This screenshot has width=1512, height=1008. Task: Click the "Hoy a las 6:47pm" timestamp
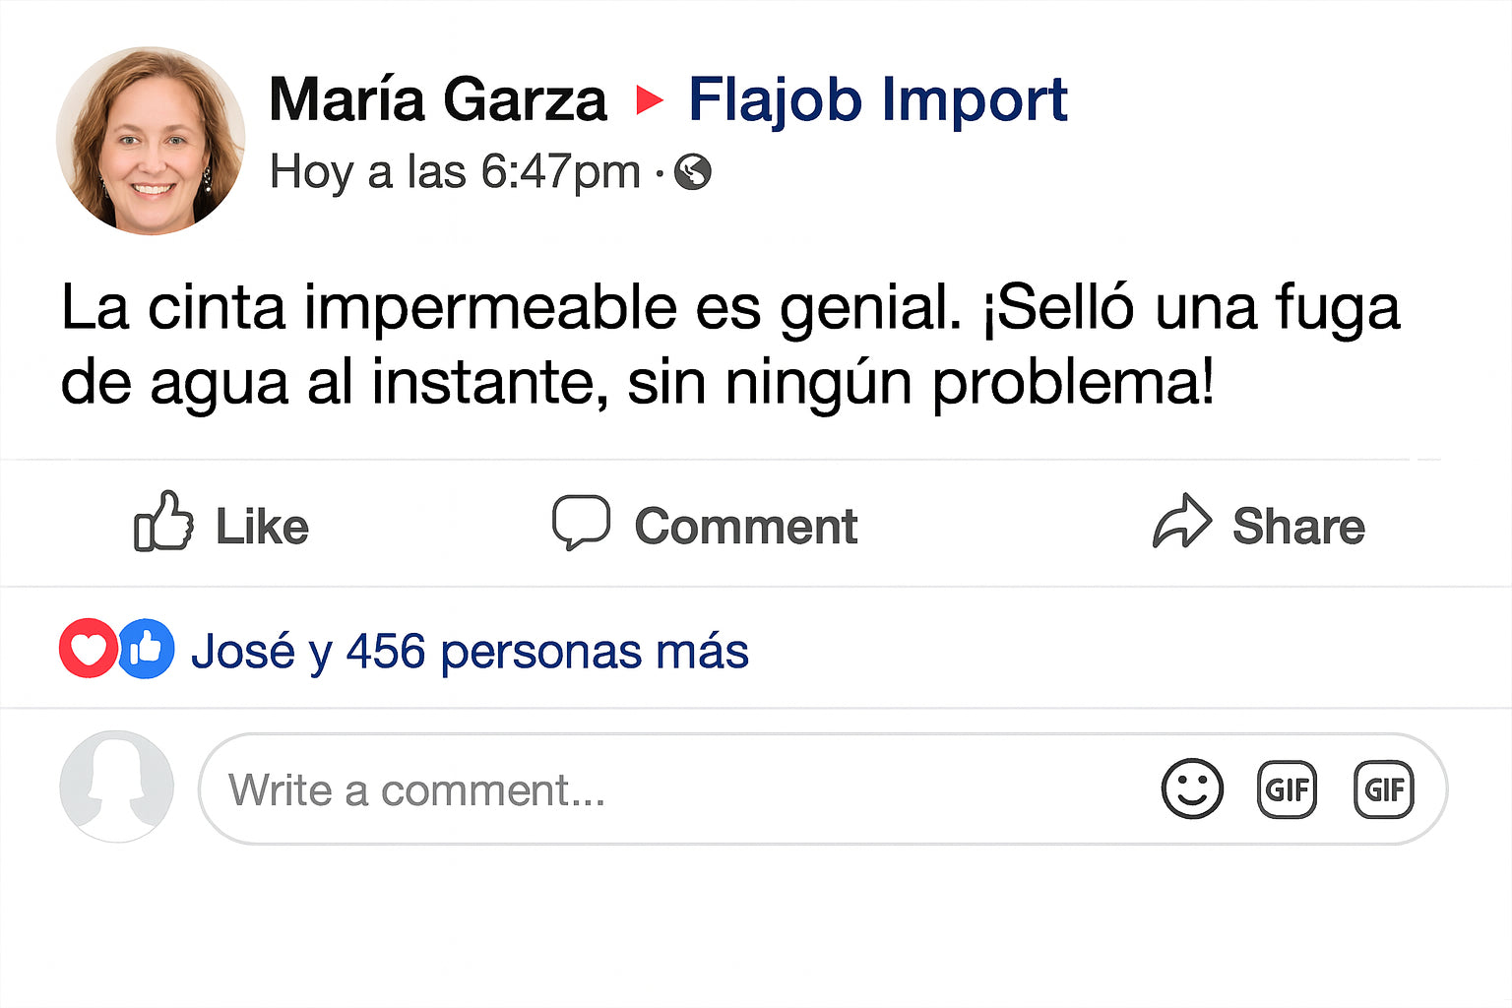point(455,172)
